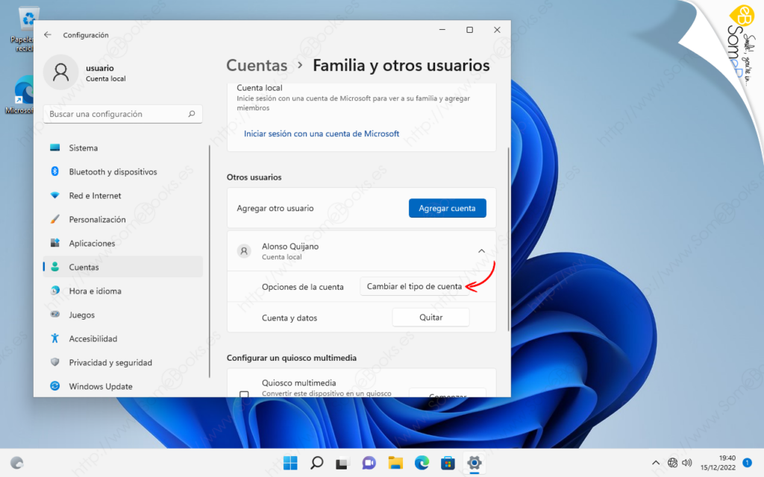Open the Chat app in the taskbar
Image resolution: width=764 pixels, height=477 pixels.
point(368,462)
